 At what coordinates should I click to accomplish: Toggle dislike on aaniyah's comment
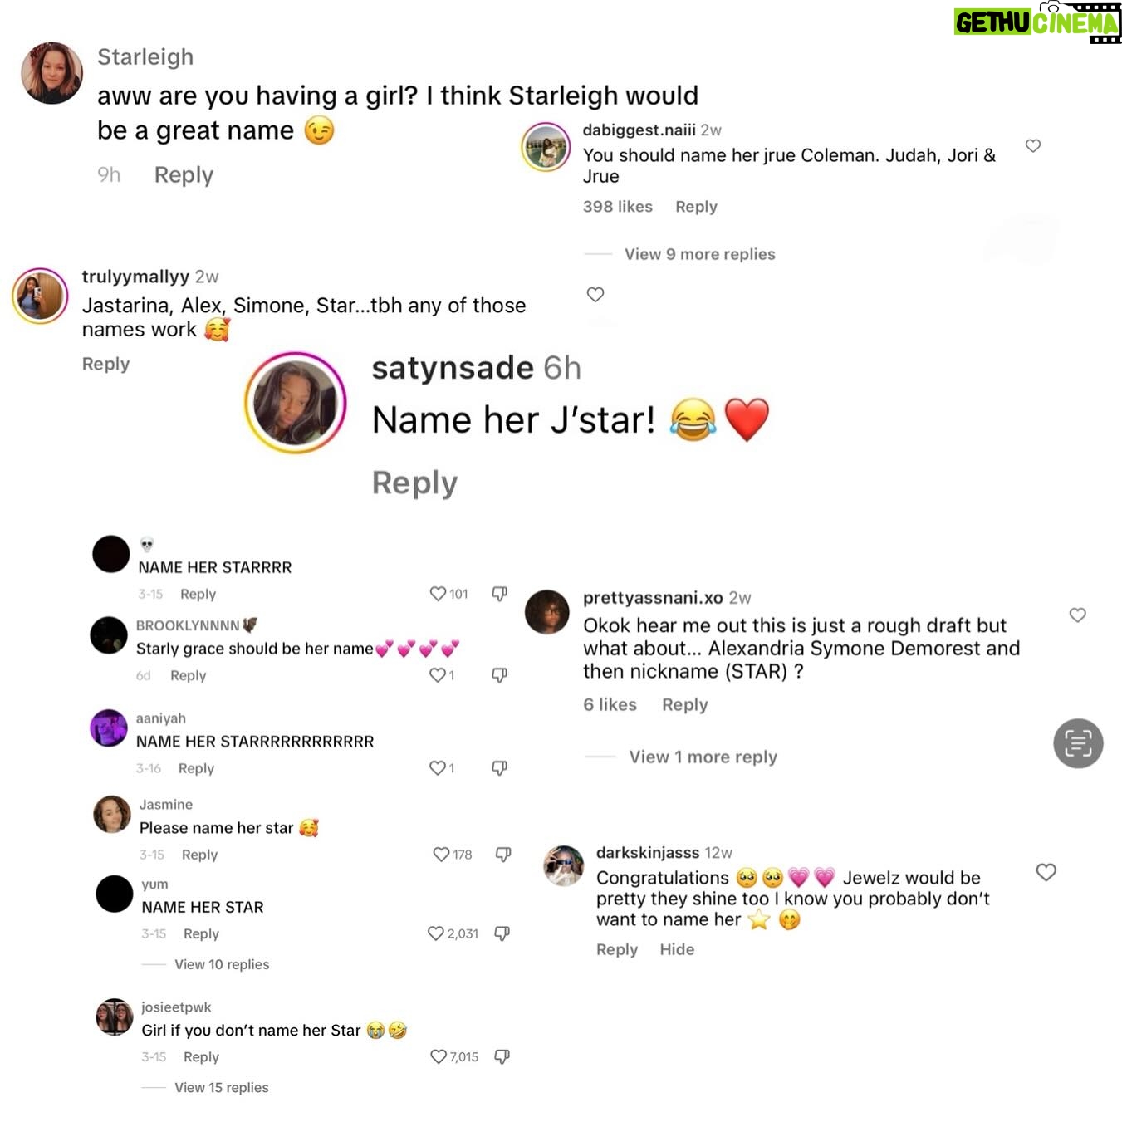(499, 768)
